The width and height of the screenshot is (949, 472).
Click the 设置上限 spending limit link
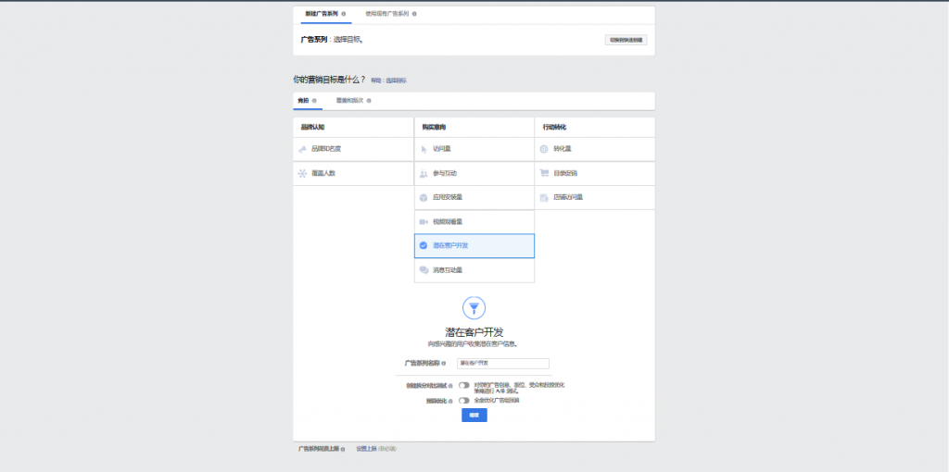pos(366,449)
